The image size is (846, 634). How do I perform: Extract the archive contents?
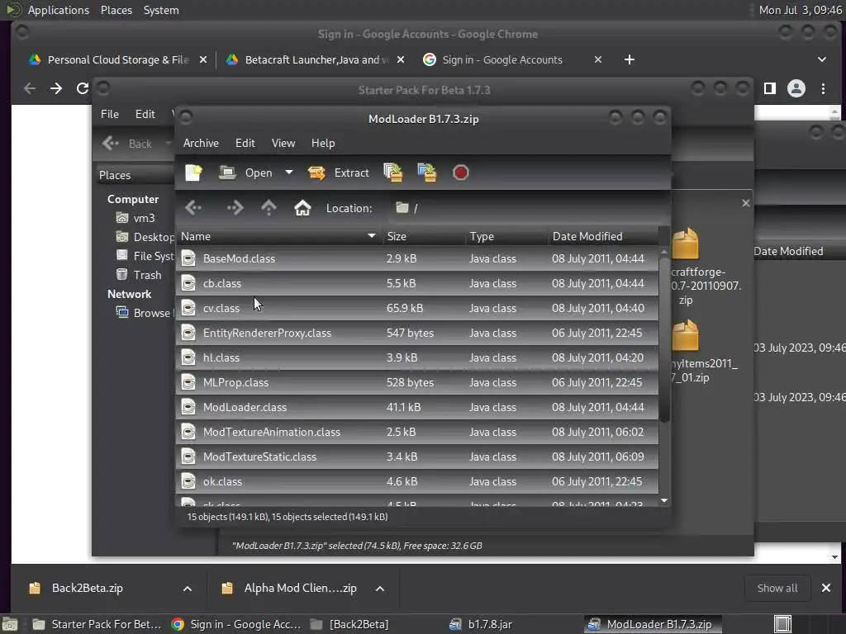click(x=338, y=173)
